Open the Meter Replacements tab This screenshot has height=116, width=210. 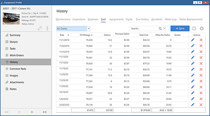[191, 19]
